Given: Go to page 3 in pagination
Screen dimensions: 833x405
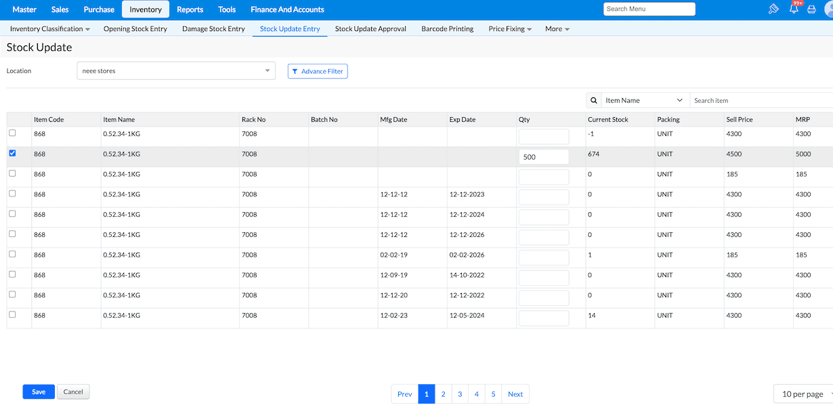Looking at the screenshot, I should pos(460,394).
